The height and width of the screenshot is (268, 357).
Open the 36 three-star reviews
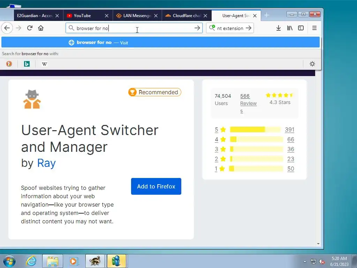tap(290, 149)
